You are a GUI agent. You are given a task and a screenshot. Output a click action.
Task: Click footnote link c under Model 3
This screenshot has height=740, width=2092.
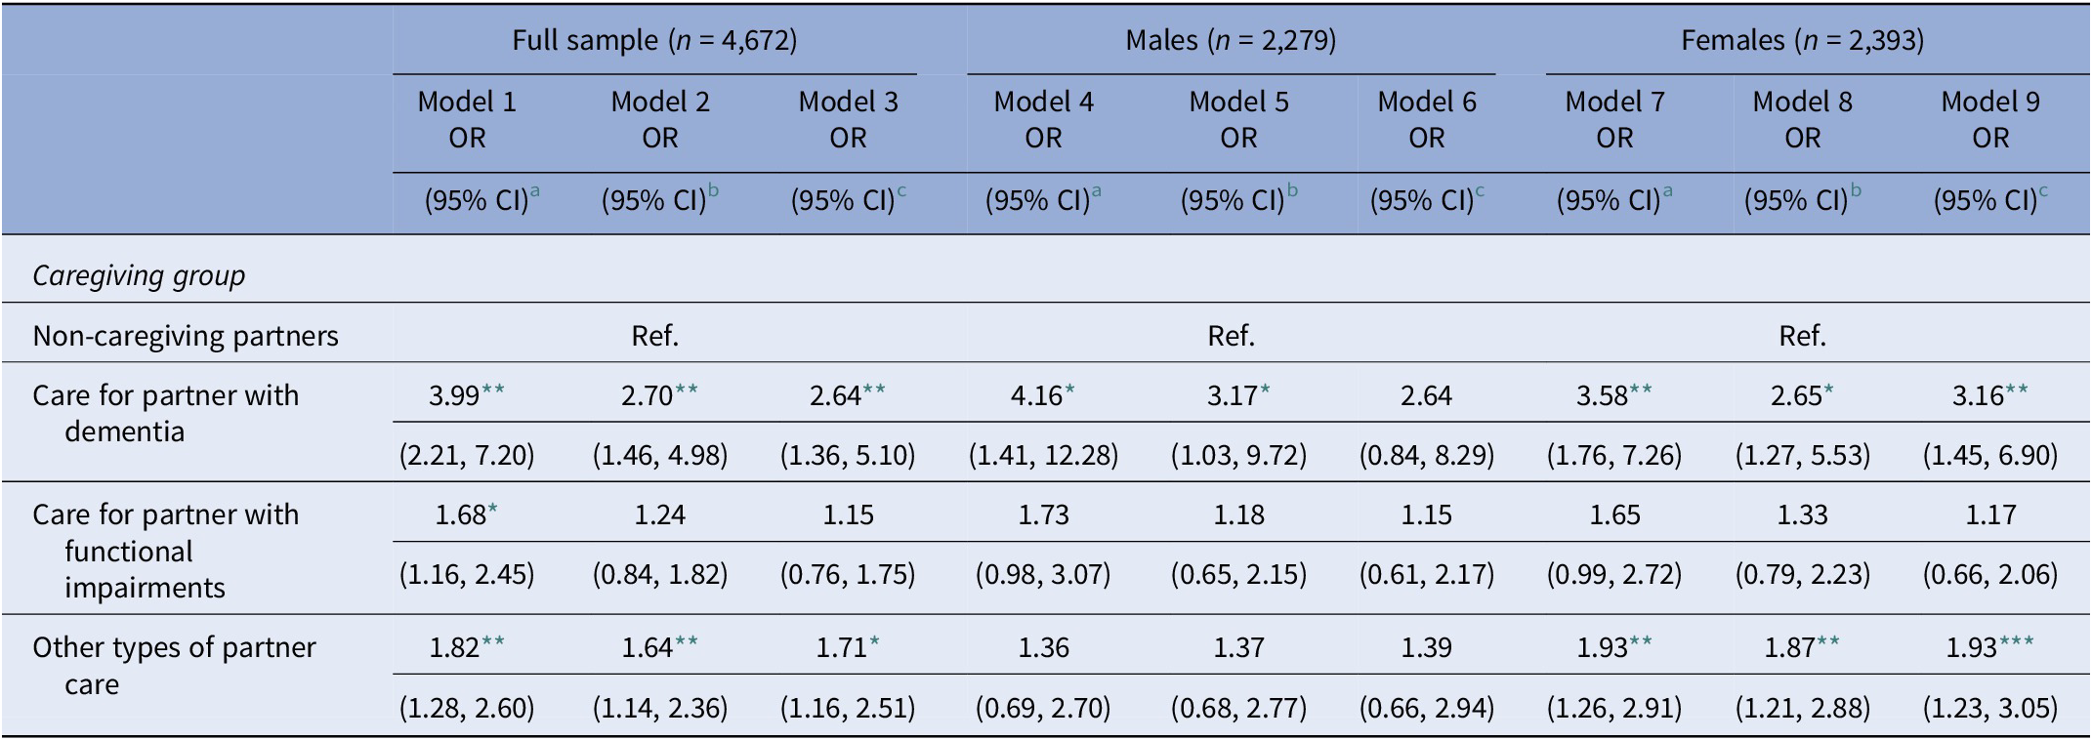coord(900,192)
